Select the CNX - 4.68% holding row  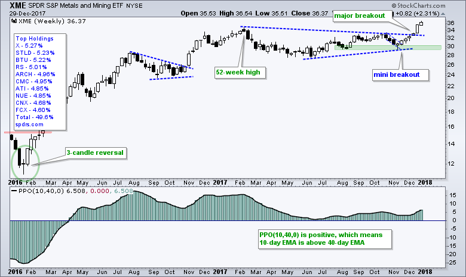(x=33, y=103)
